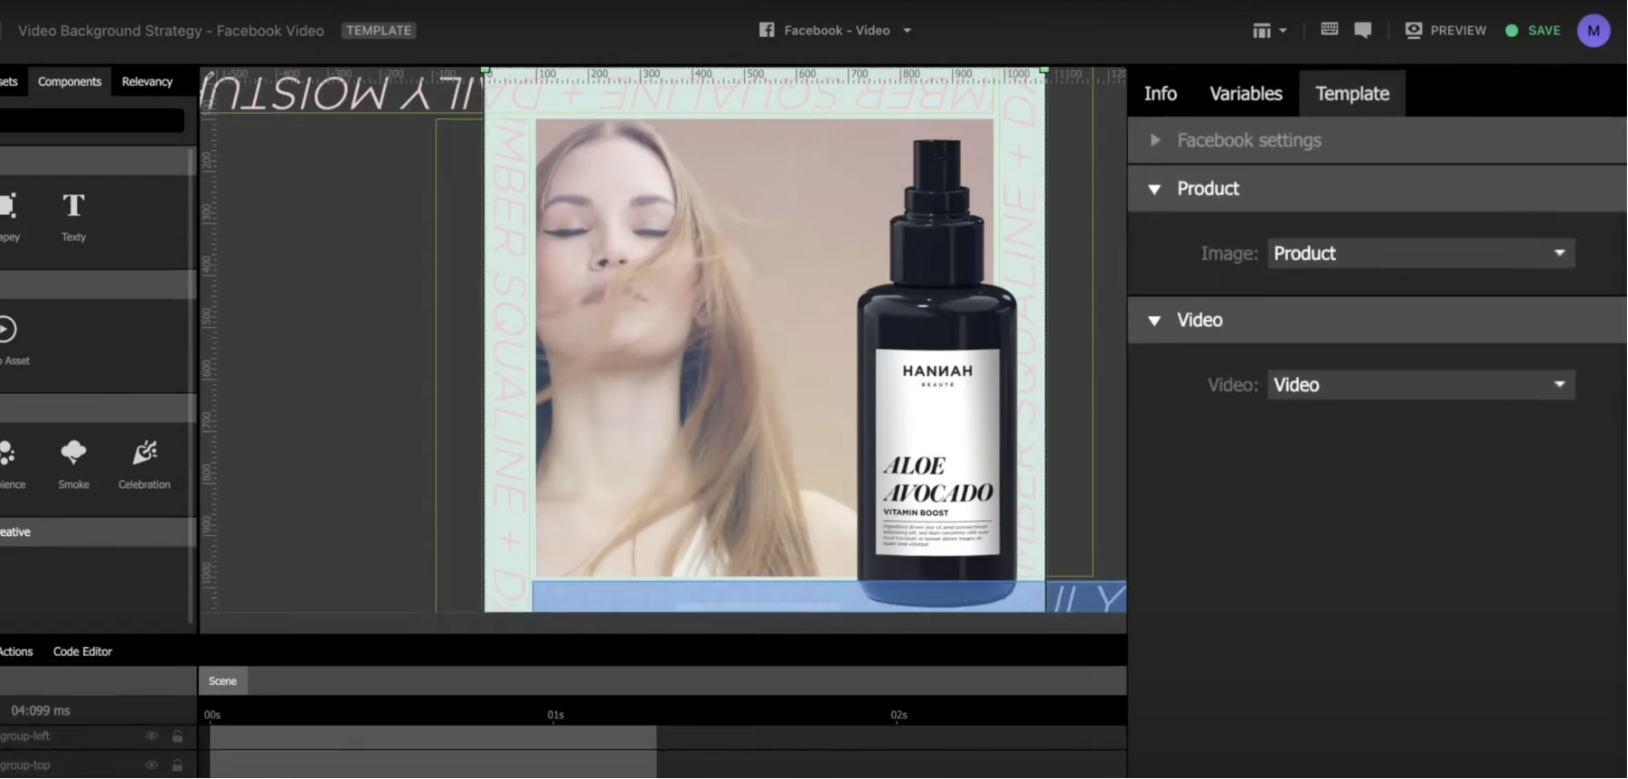Select the group-top timeline bar
Image resolution: width=1628 pixels, height=779 pixels.
click(x=433, y=765)
